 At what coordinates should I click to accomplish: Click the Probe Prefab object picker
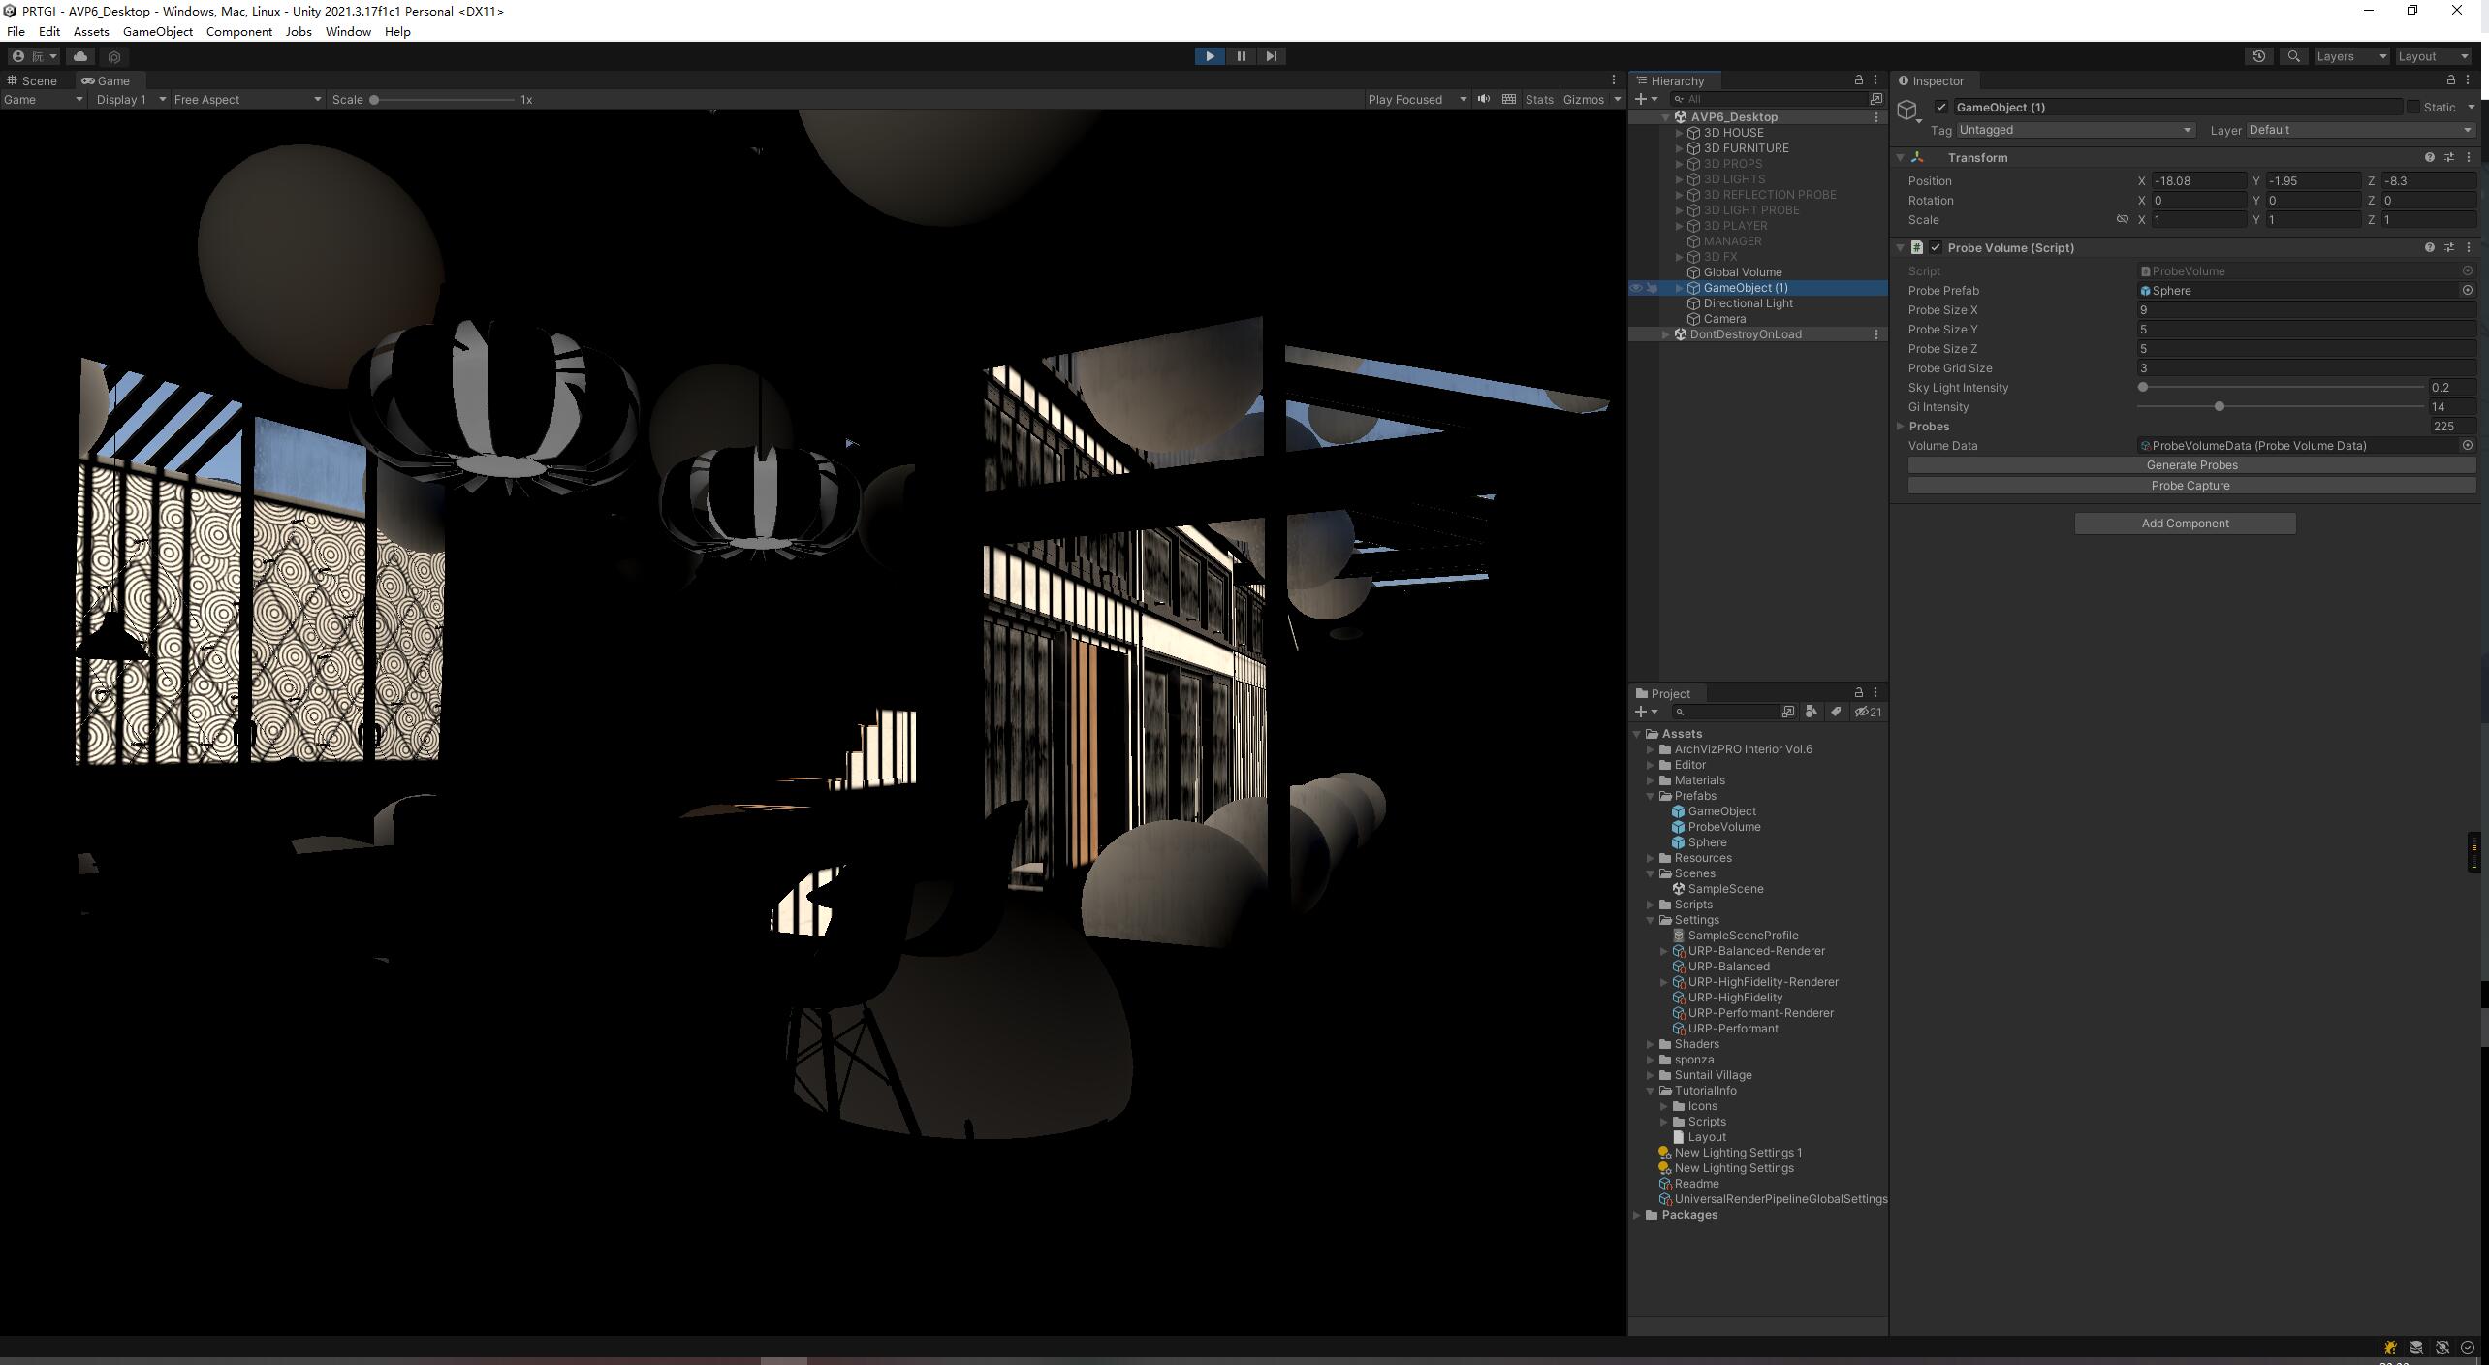tap(2468, 291)
